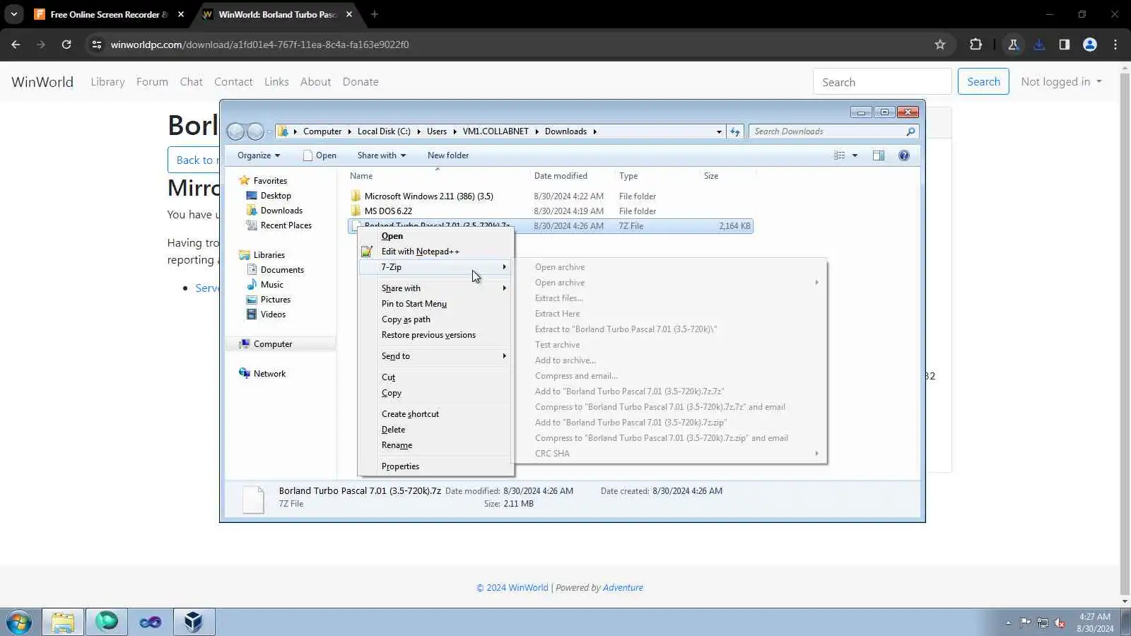Open the Share with toolbar dropdown
The height and width of the screenshot is (636, 1131).
click(x=382, y=155)
